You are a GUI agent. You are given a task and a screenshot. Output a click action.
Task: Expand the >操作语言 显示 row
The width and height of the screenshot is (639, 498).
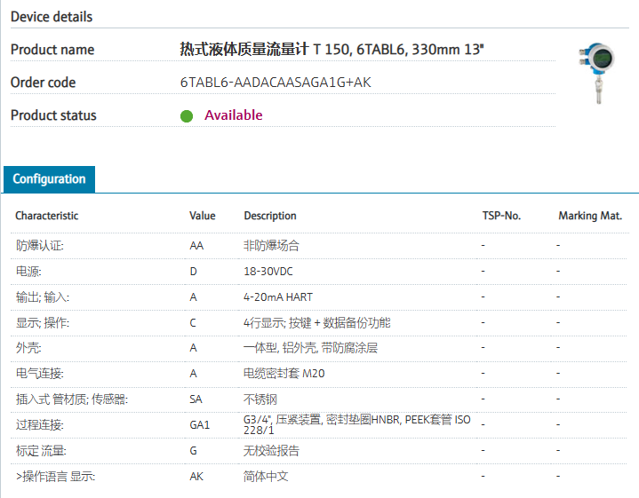55,477
